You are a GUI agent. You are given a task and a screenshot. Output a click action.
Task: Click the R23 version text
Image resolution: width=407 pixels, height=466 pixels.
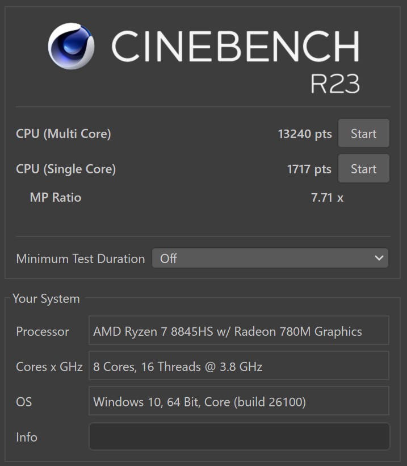[x=335, y=84]
